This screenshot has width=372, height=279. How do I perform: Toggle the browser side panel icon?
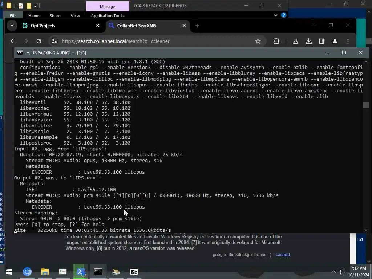(322, 41)
